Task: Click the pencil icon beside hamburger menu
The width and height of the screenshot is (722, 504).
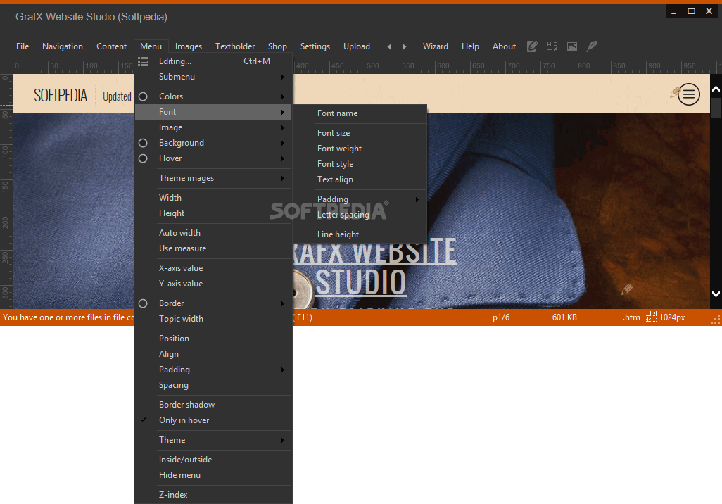Action: (x=675, y=93)
